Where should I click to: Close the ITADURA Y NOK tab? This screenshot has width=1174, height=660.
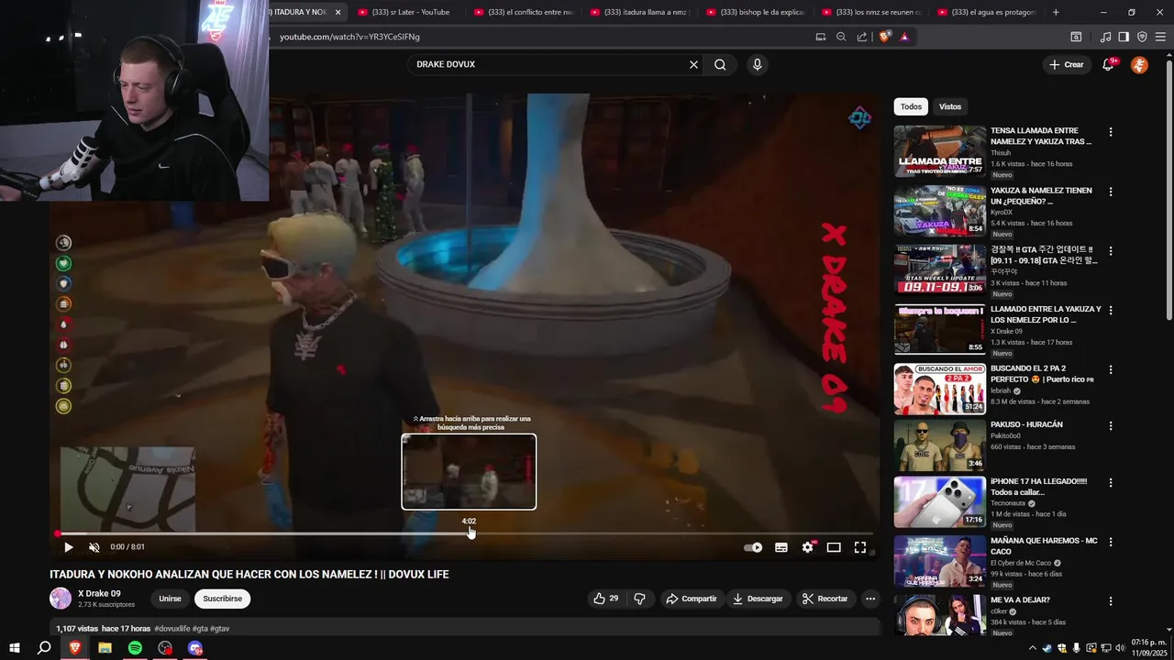pos(338,12)
